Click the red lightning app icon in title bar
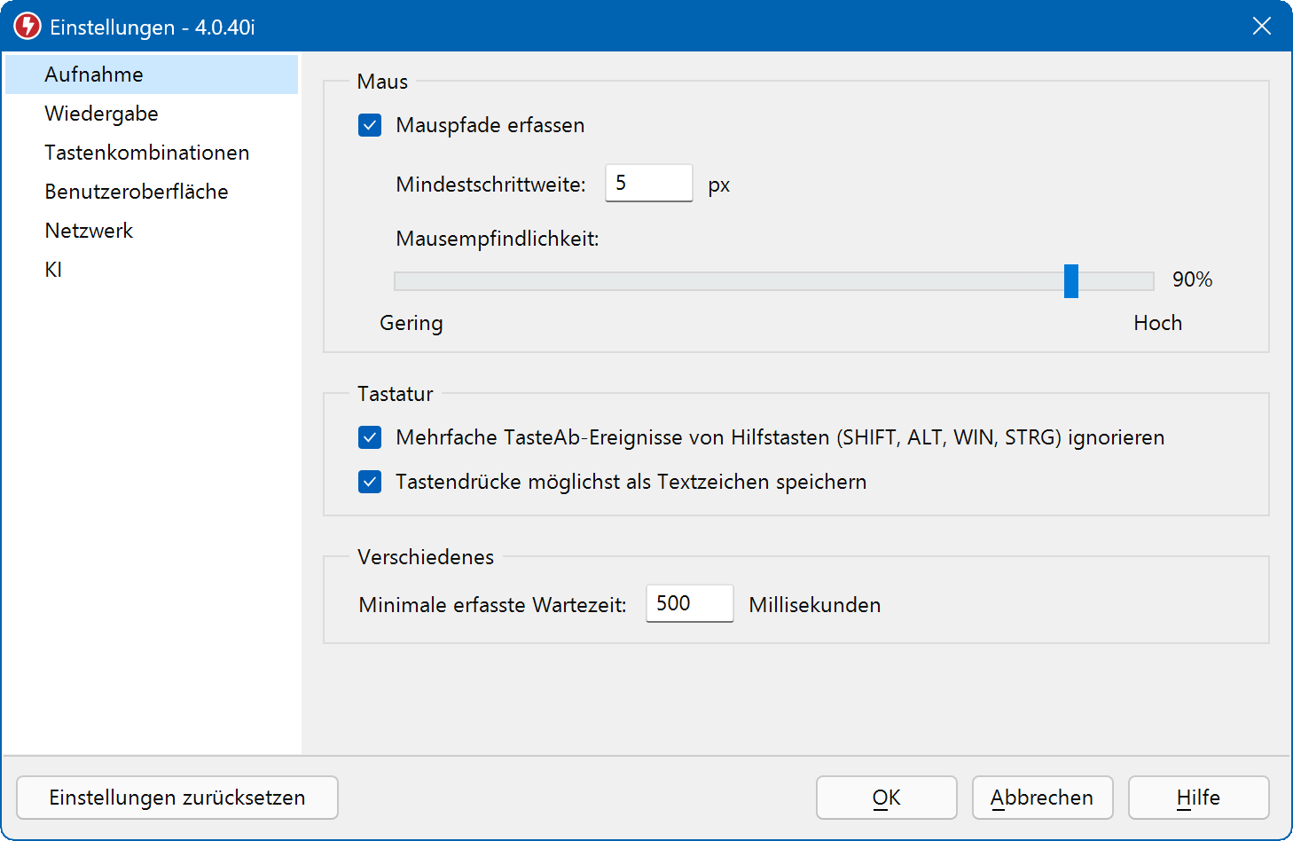The width and height of the screenshot is (1293, 841). point(27,27)
